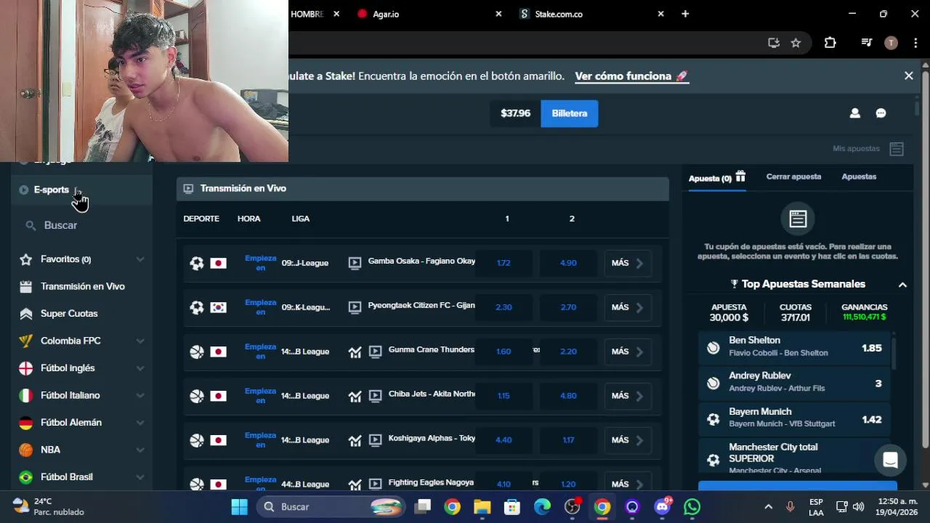Switch to the Stake.com.co browser tab
Screen dimensions: 930x523
point(591,14)
